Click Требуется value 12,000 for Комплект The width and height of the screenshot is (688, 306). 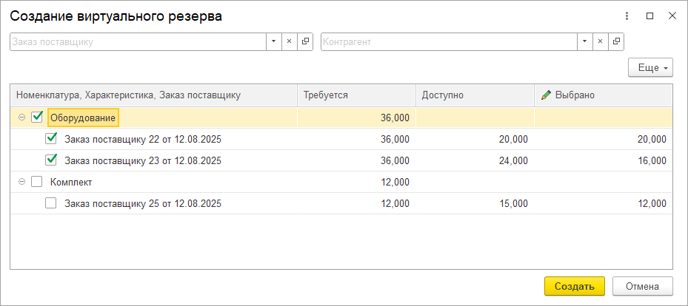tap(395, 182)
